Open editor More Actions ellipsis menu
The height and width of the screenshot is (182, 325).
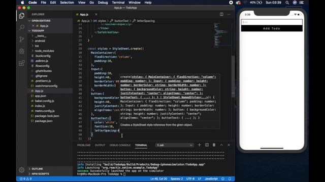[229, 14]
